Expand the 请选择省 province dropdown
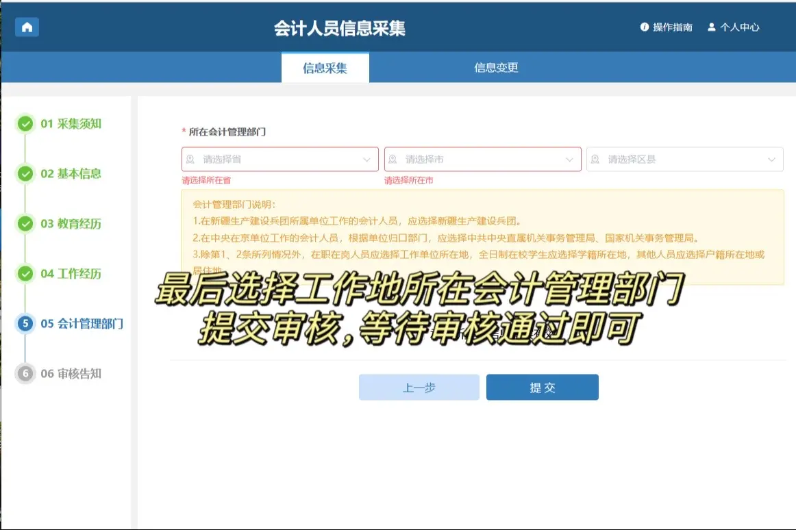 (x=279, y=160)
